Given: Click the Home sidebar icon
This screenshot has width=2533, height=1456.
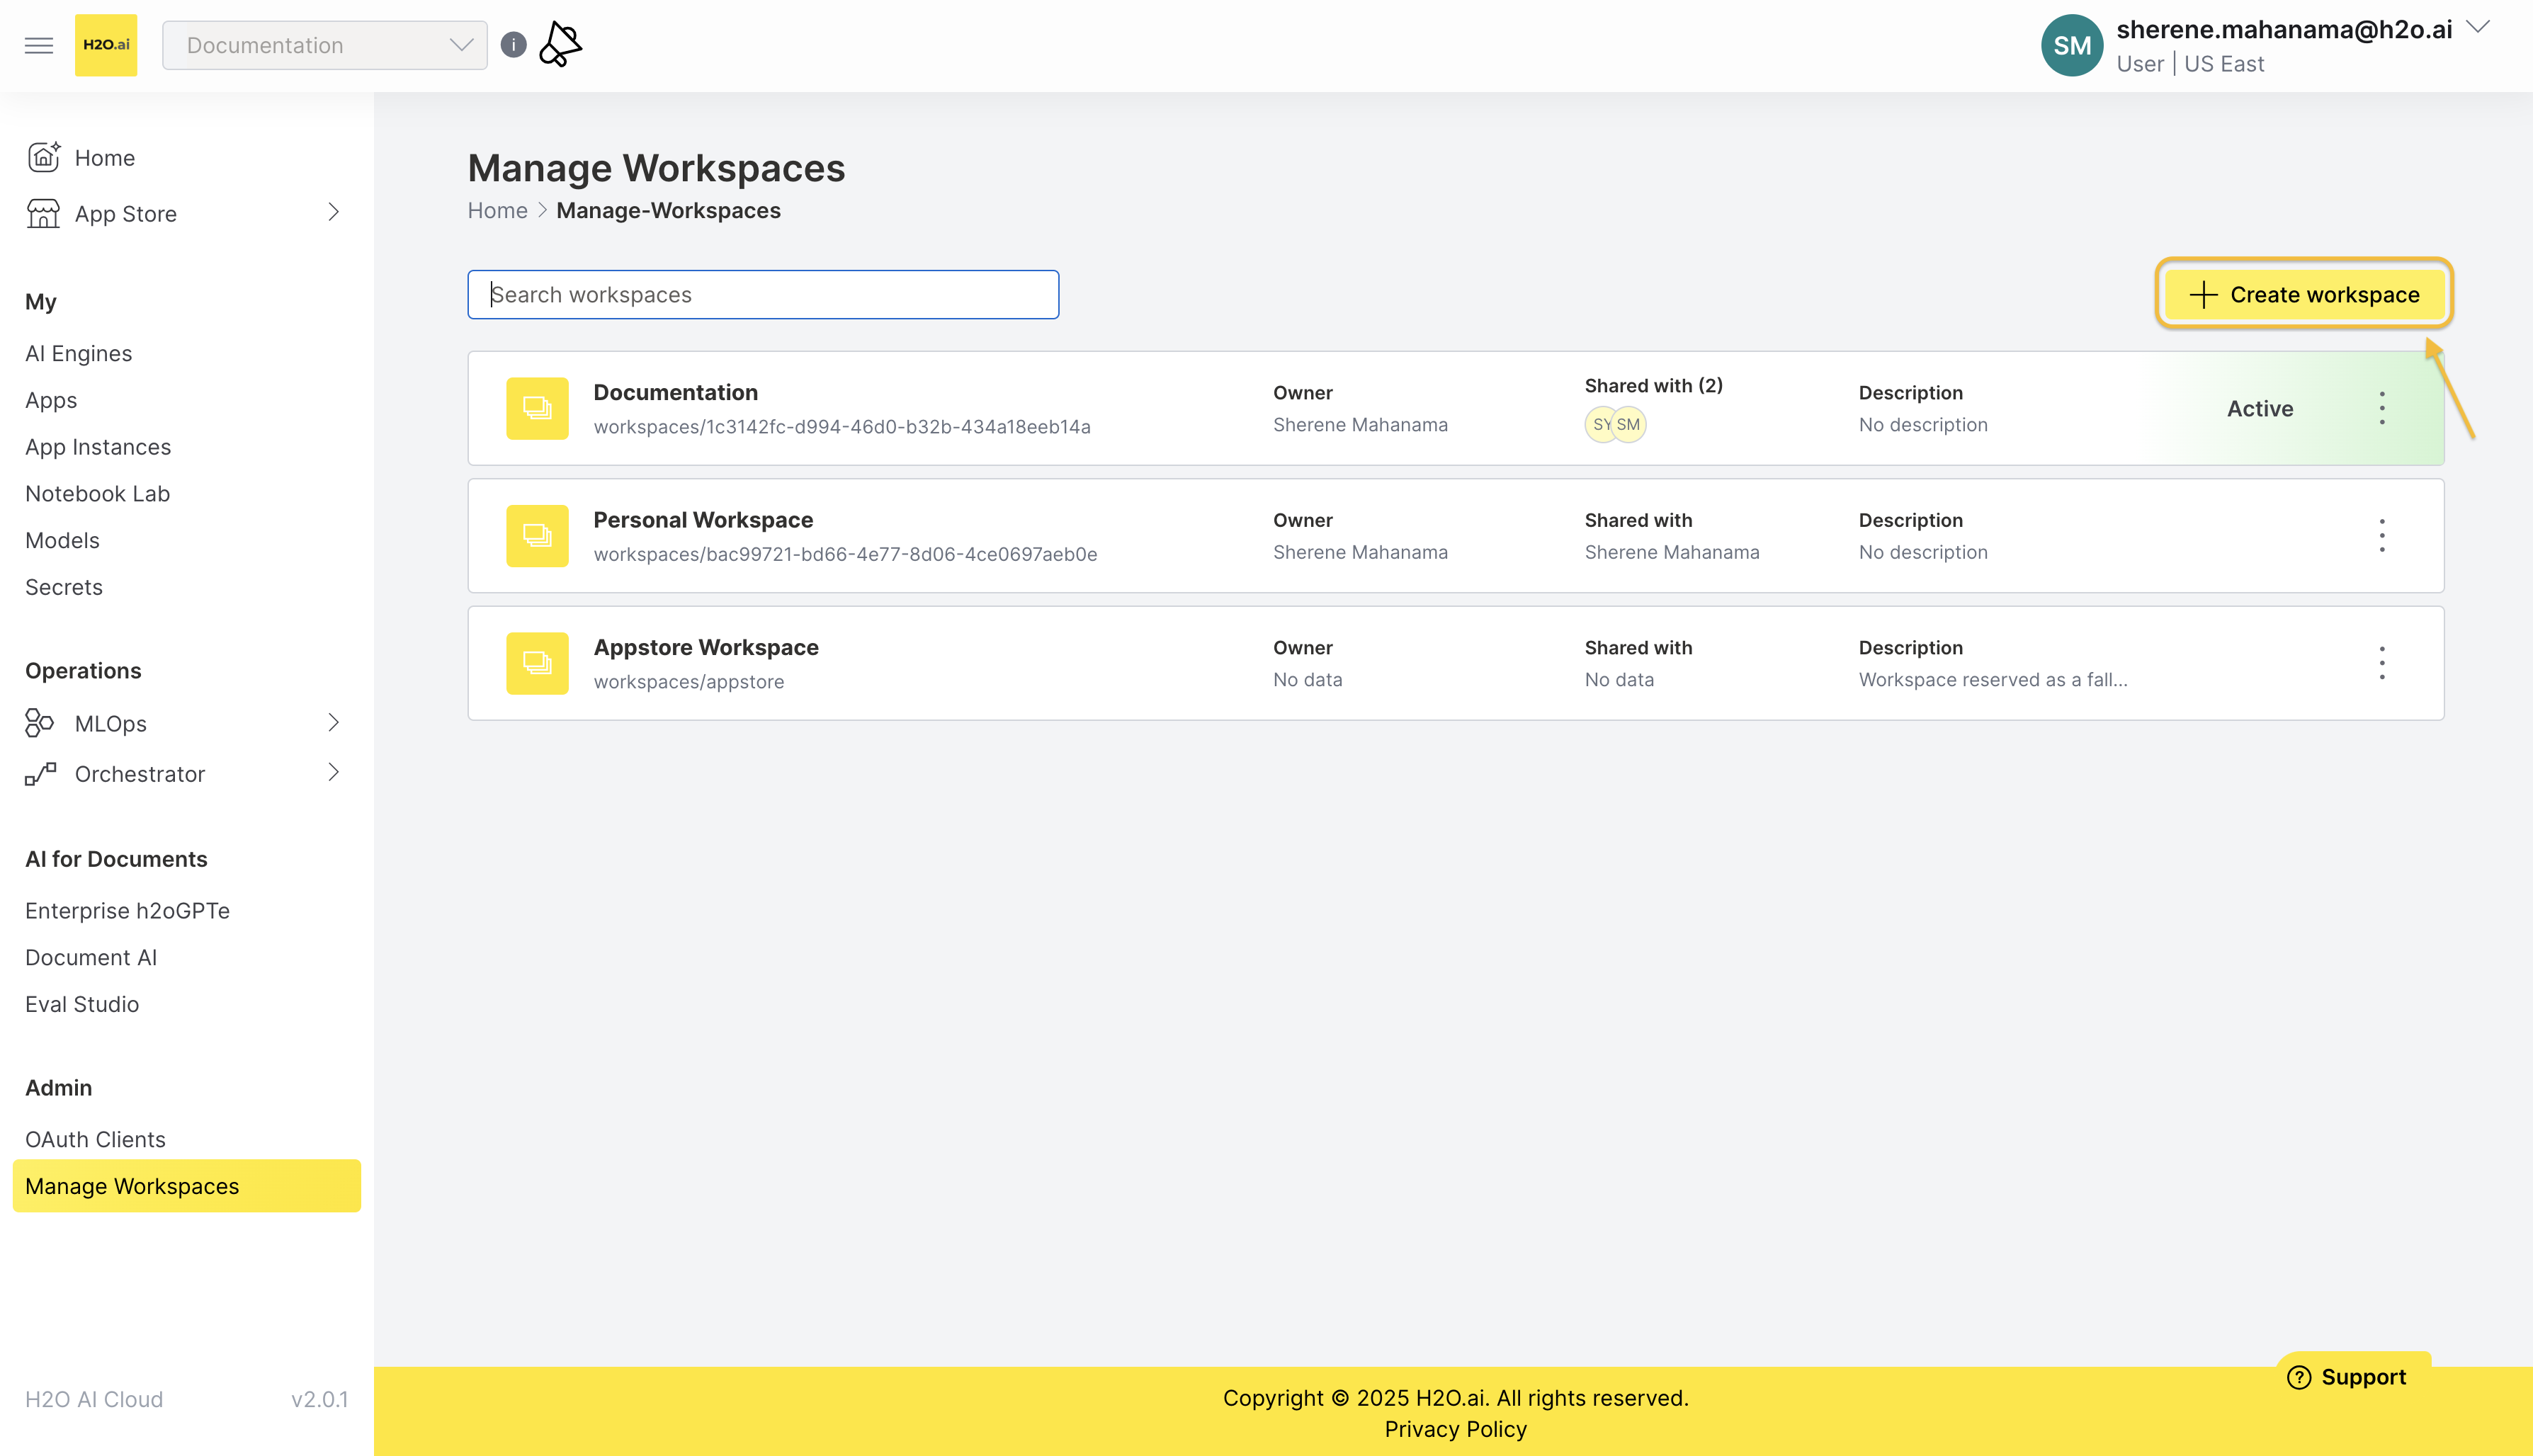Looking at the screenshot, I should tap(43, 157).
